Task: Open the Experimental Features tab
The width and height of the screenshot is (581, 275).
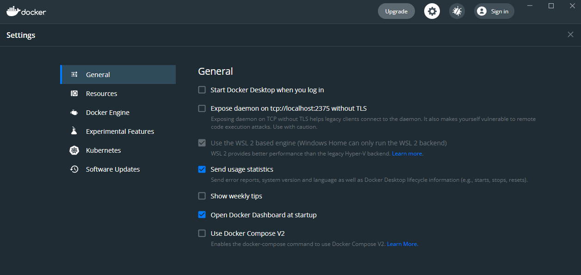Action: point(118,131)
